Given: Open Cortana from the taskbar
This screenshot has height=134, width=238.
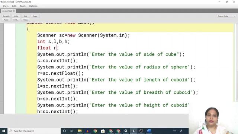Looking at the screenshot, I should click(64, 131).
